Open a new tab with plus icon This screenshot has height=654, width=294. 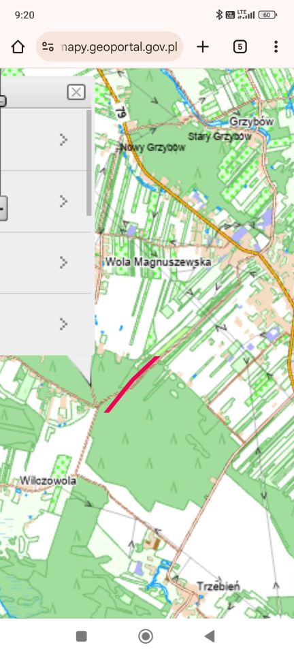point(203,47)
